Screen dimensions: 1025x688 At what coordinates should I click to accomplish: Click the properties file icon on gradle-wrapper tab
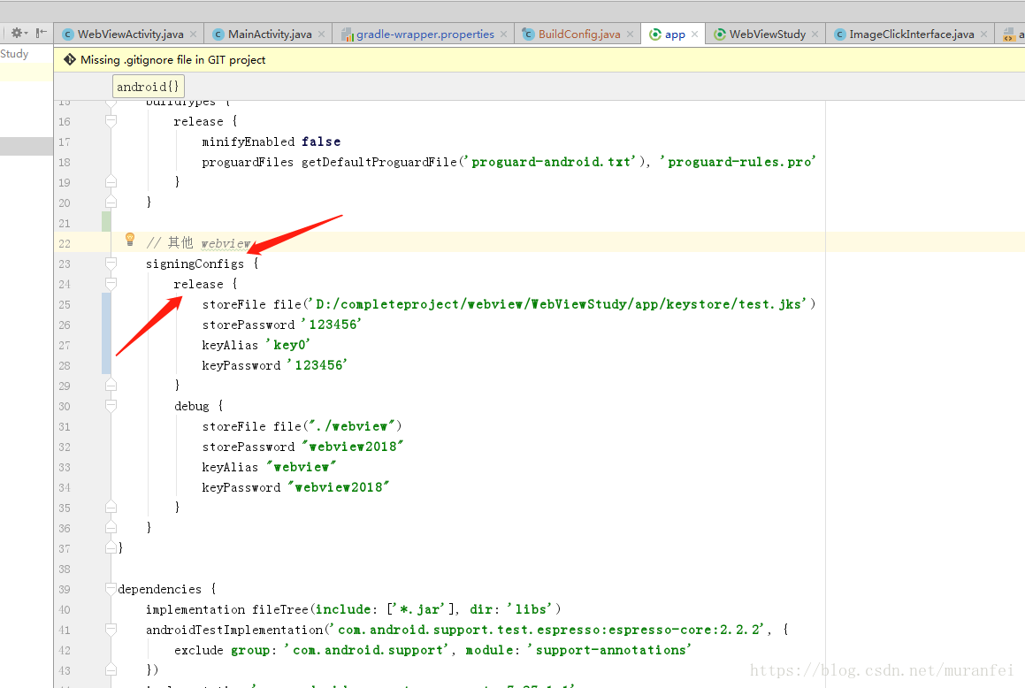(347, 34)
